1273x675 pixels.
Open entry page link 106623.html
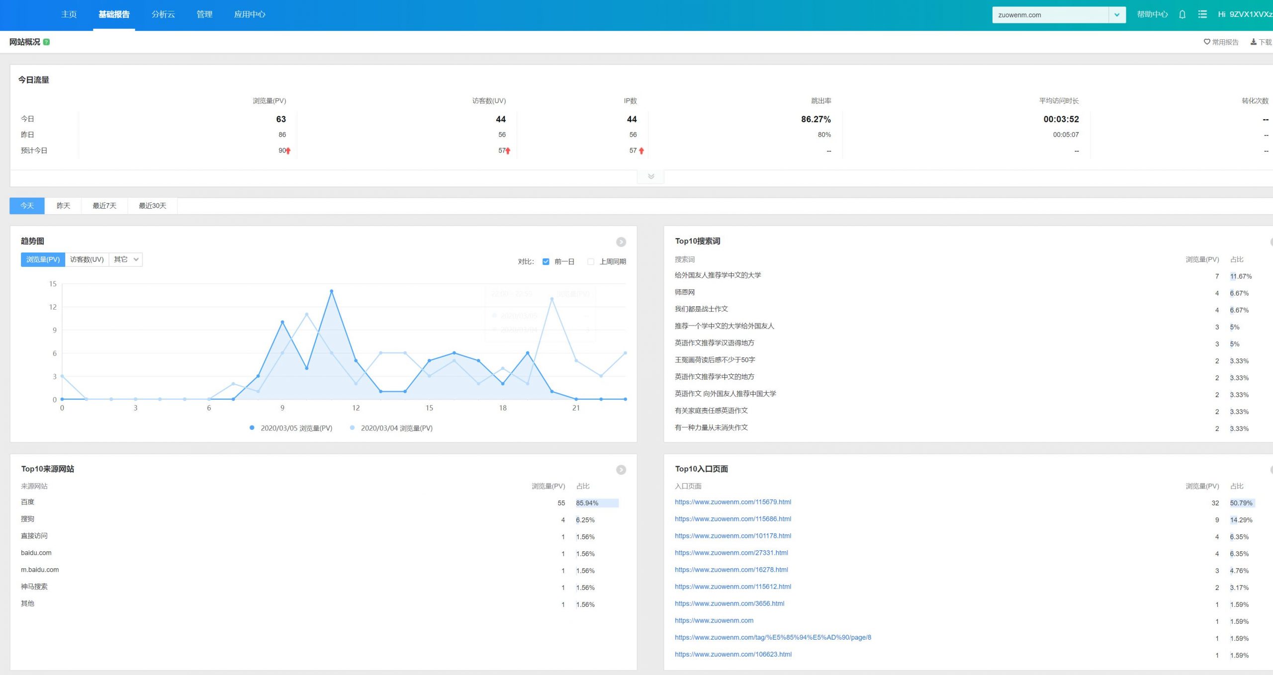[x=733, y=654]
